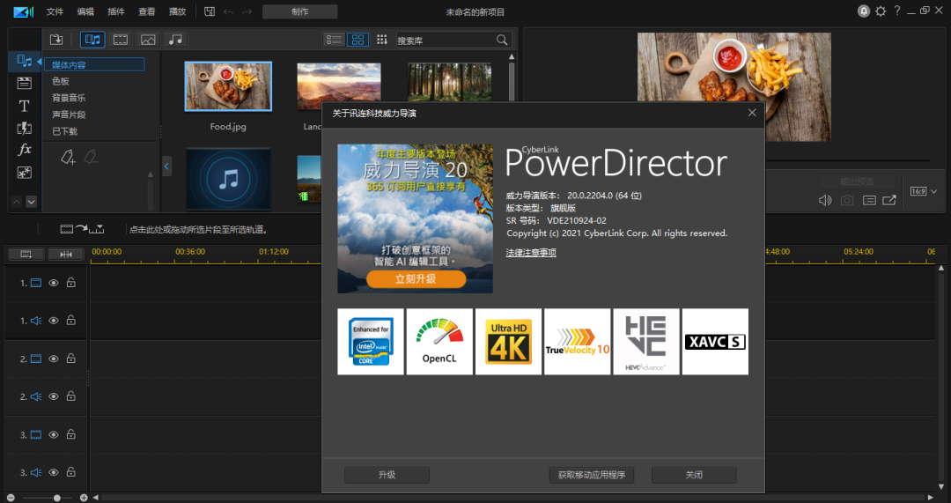Switch library to large icon view

click(358, 40)
